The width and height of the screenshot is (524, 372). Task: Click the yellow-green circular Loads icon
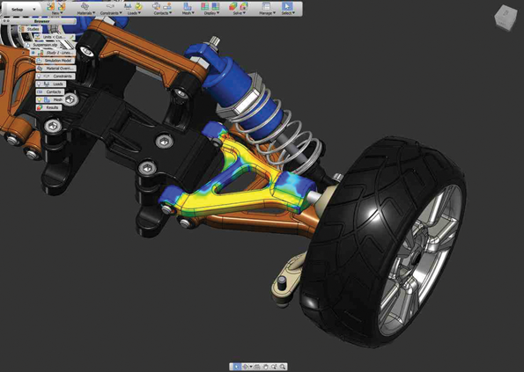click(138, 6)
